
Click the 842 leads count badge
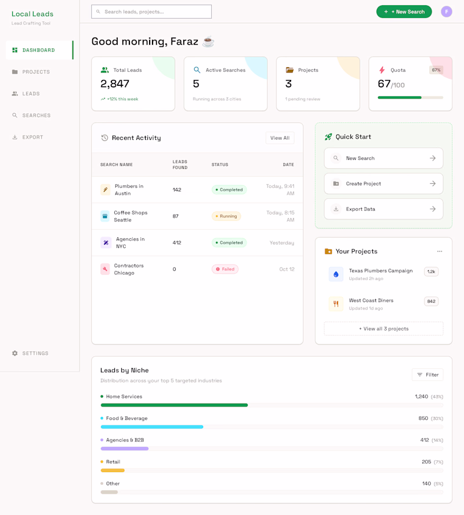coord(431,301)
